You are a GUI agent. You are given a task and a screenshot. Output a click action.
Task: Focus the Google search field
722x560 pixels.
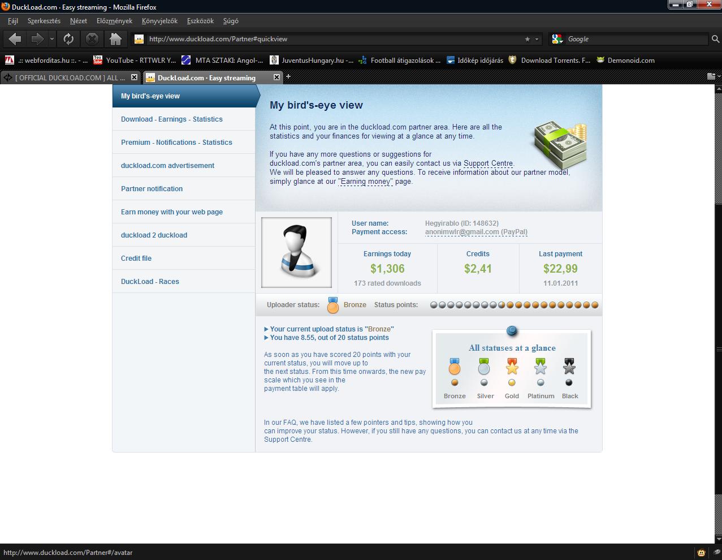click(636, 39)
